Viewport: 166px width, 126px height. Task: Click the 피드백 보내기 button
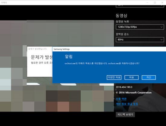click(125, 115)
